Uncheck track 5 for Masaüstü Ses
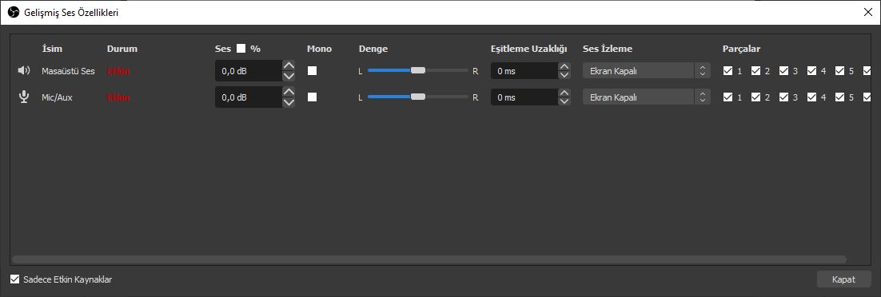 pos(840,71)
